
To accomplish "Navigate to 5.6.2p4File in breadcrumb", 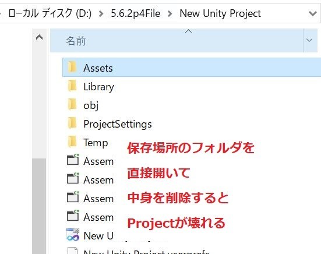I will pos(136,13).
